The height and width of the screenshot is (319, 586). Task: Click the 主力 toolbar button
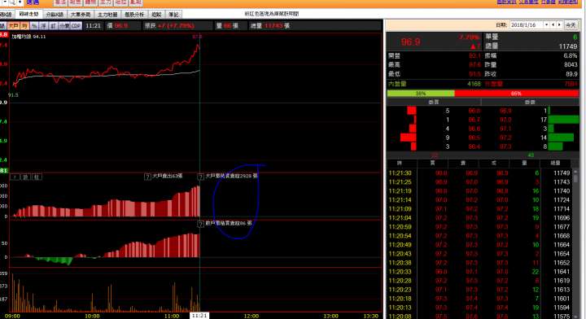[105, 2]
